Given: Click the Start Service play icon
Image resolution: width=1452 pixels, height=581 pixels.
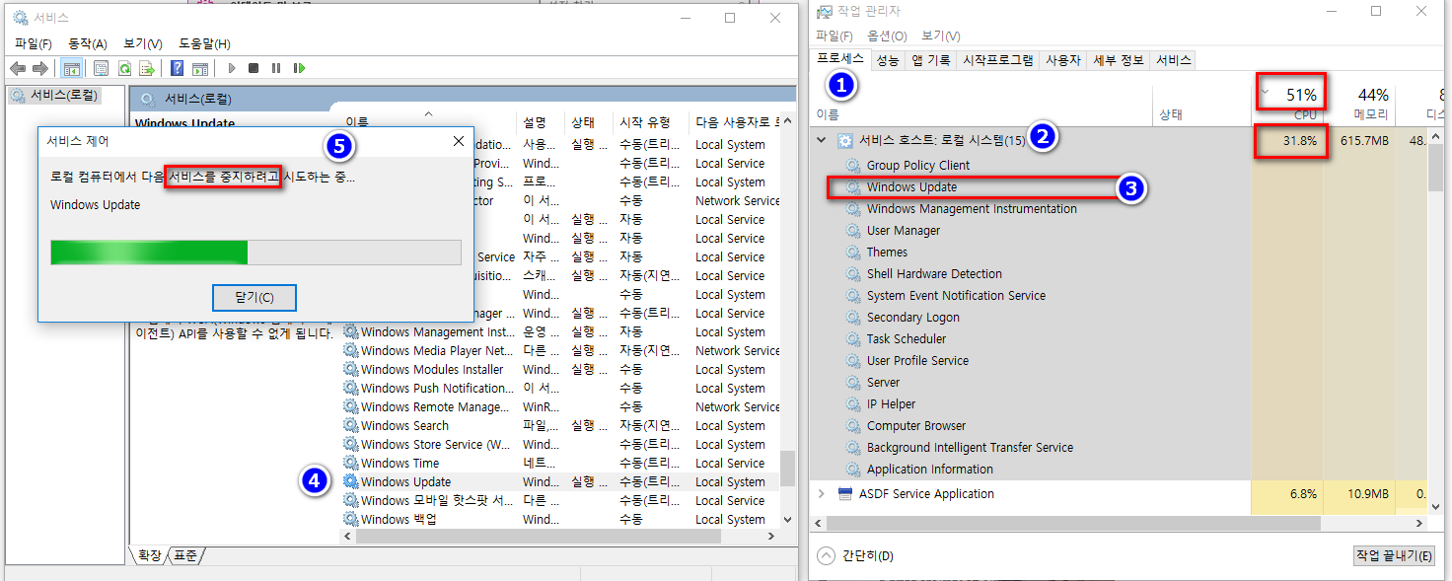Looking at the screenshot, I should tap(232, 68).
